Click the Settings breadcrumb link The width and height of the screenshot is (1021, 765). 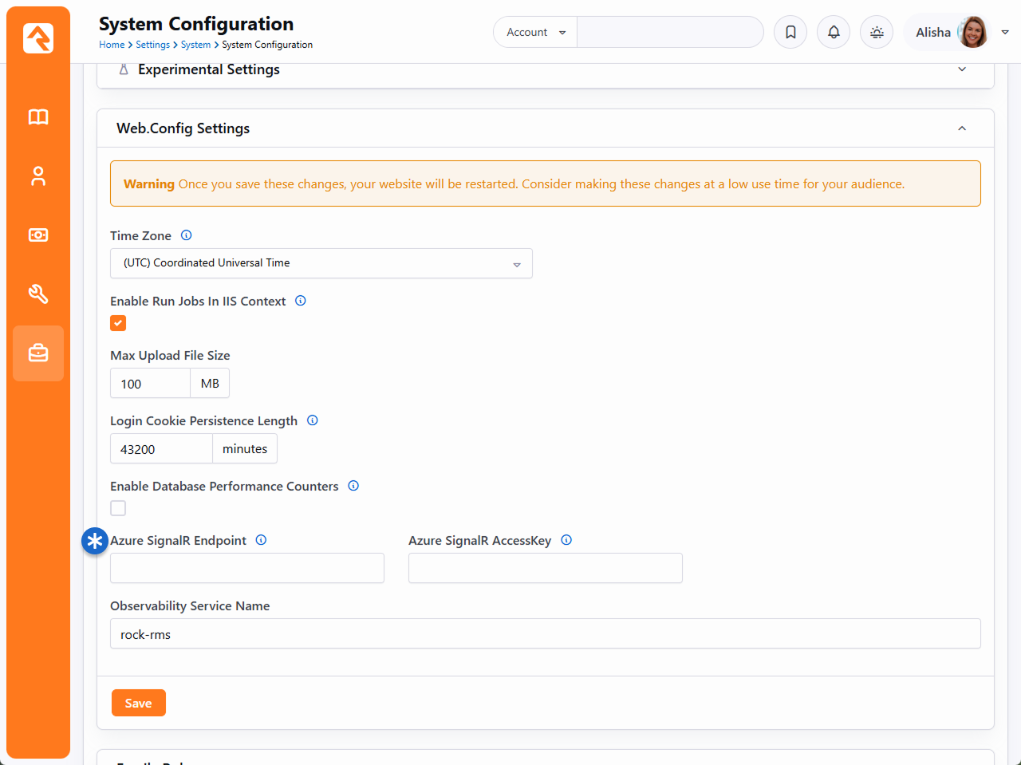(152, 45)
